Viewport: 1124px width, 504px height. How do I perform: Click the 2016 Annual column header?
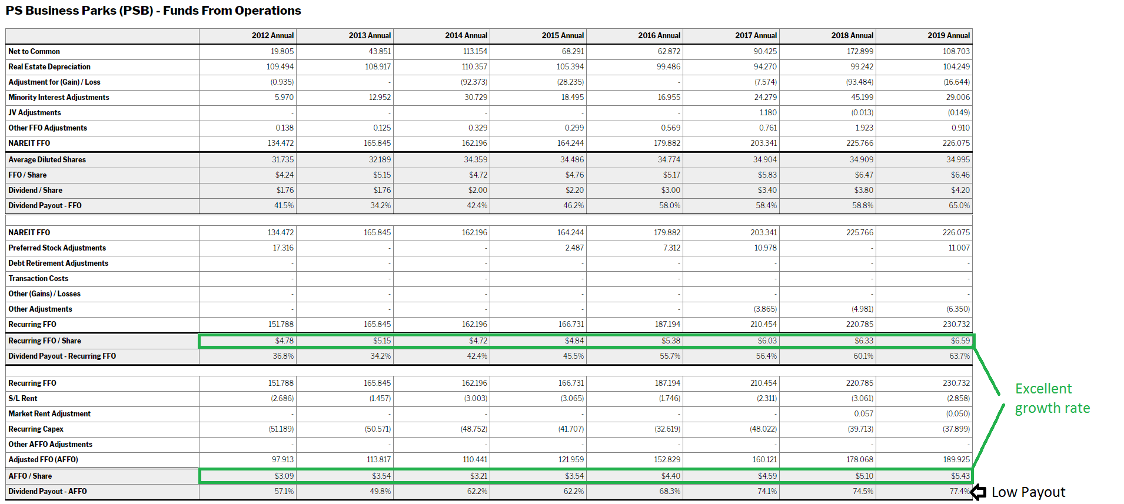coord(659,36)
